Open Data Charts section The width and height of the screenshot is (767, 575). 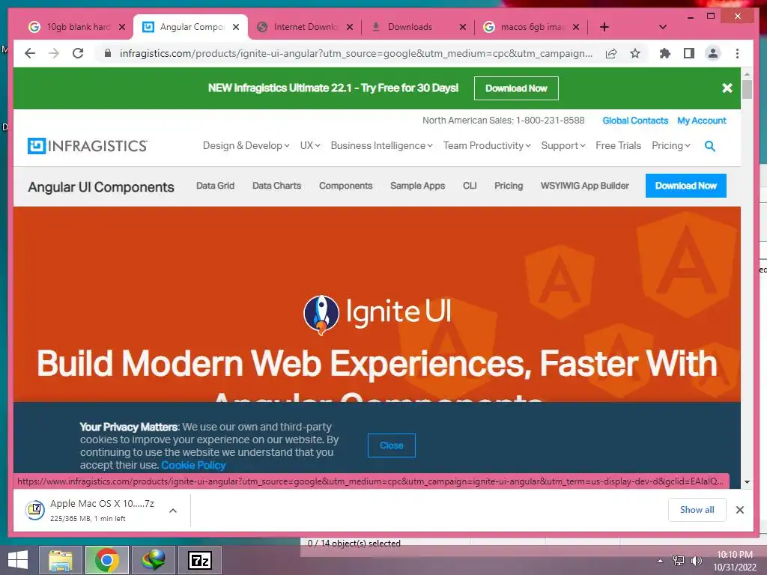[276, 186]
